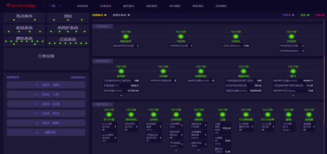Click the 煤气 status indicator
Image resolution: width=327 pixels, height=154 pixels.
(293, 71)
